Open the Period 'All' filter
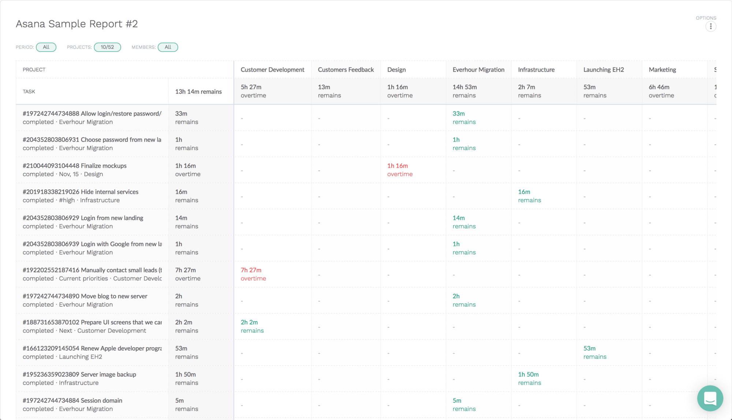 [x=46, y=47]
